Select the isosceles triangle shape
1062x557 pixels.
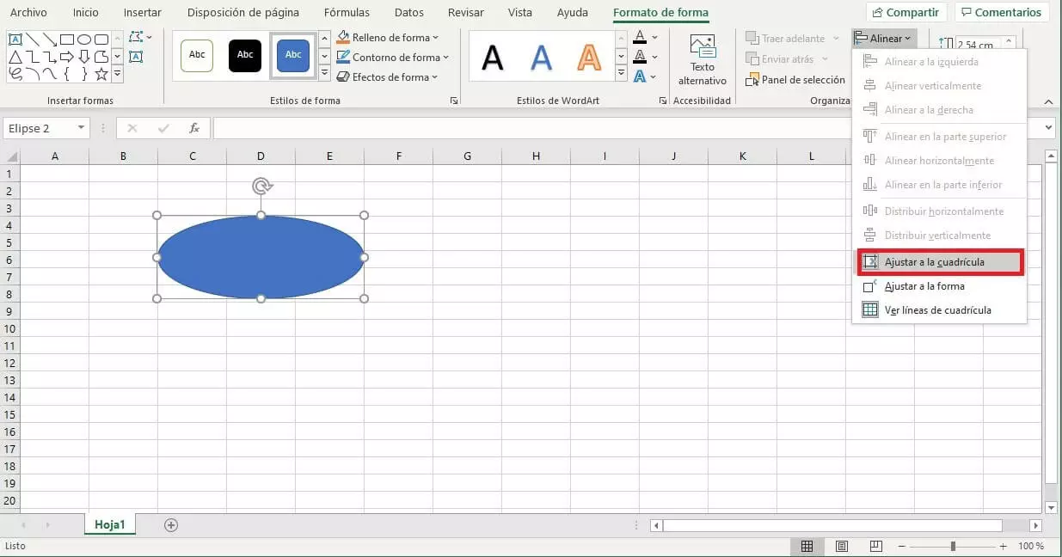pyautogui.click(x=15, y=57)
